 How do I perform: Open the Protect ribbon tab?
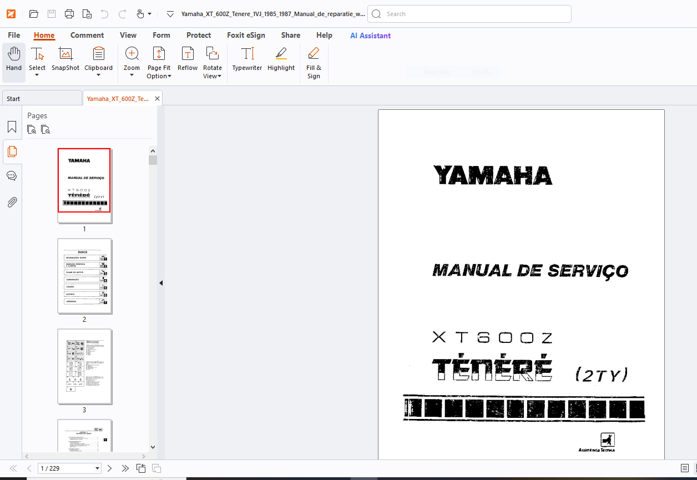coord(199,36)
